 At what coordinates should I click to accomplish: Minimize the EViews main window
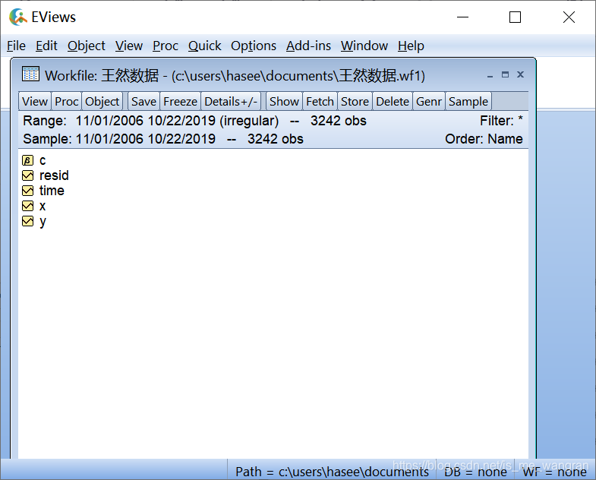pos(462,17)
